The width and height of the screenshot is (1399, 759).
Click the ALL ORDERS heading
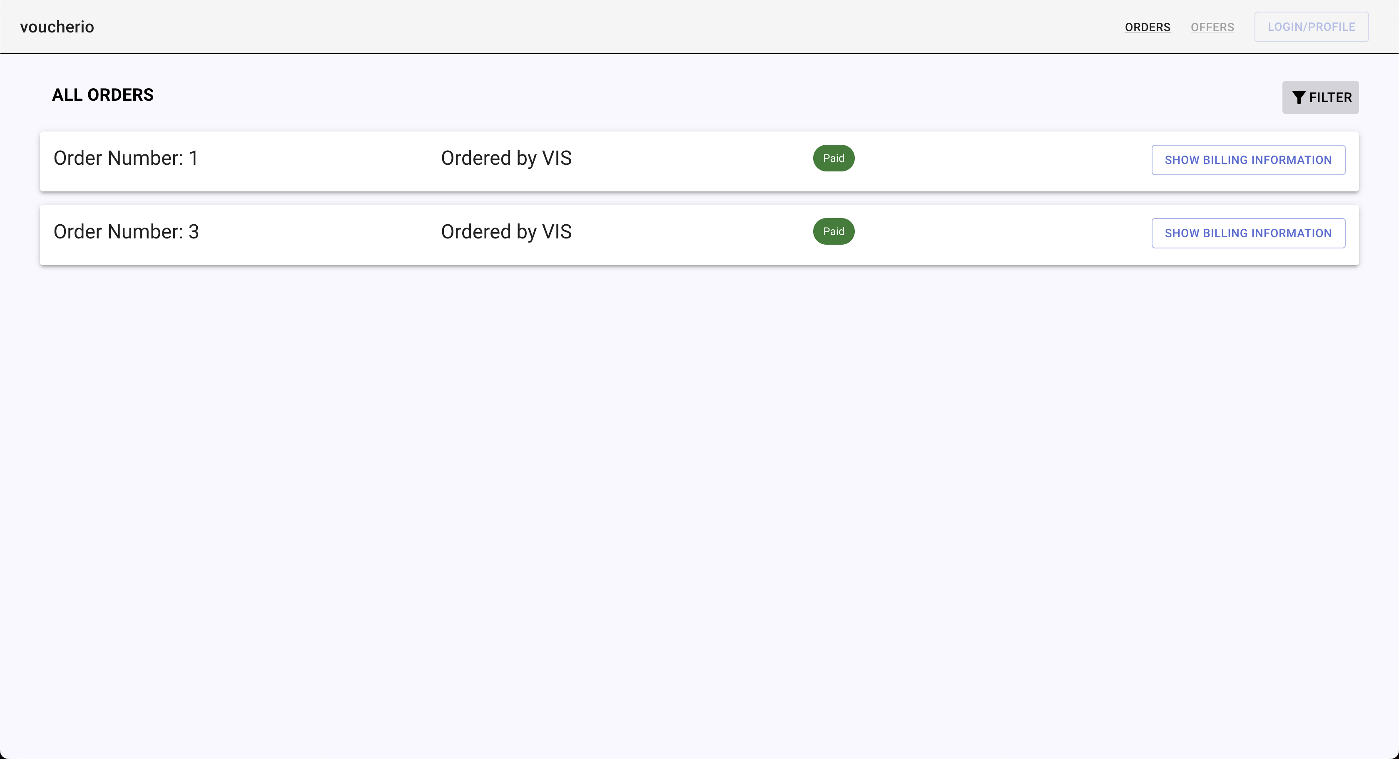click(x=103, y=95)
